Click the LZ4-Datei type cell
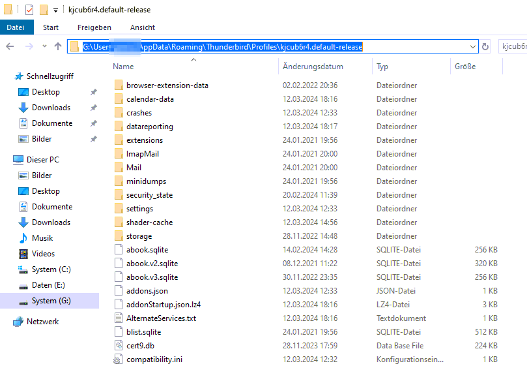Viewport: 527px width, 366px height. (x=393, y=305)
